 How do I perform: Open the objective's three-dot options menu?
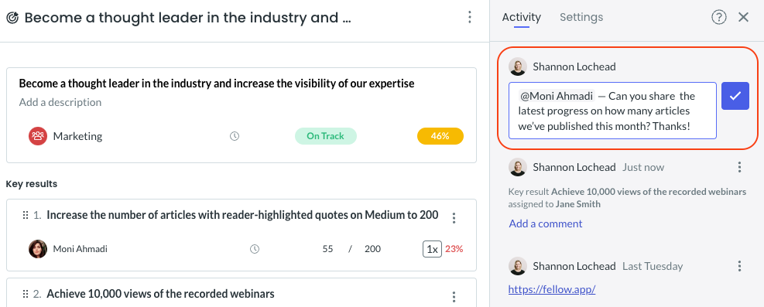(469, 18)
